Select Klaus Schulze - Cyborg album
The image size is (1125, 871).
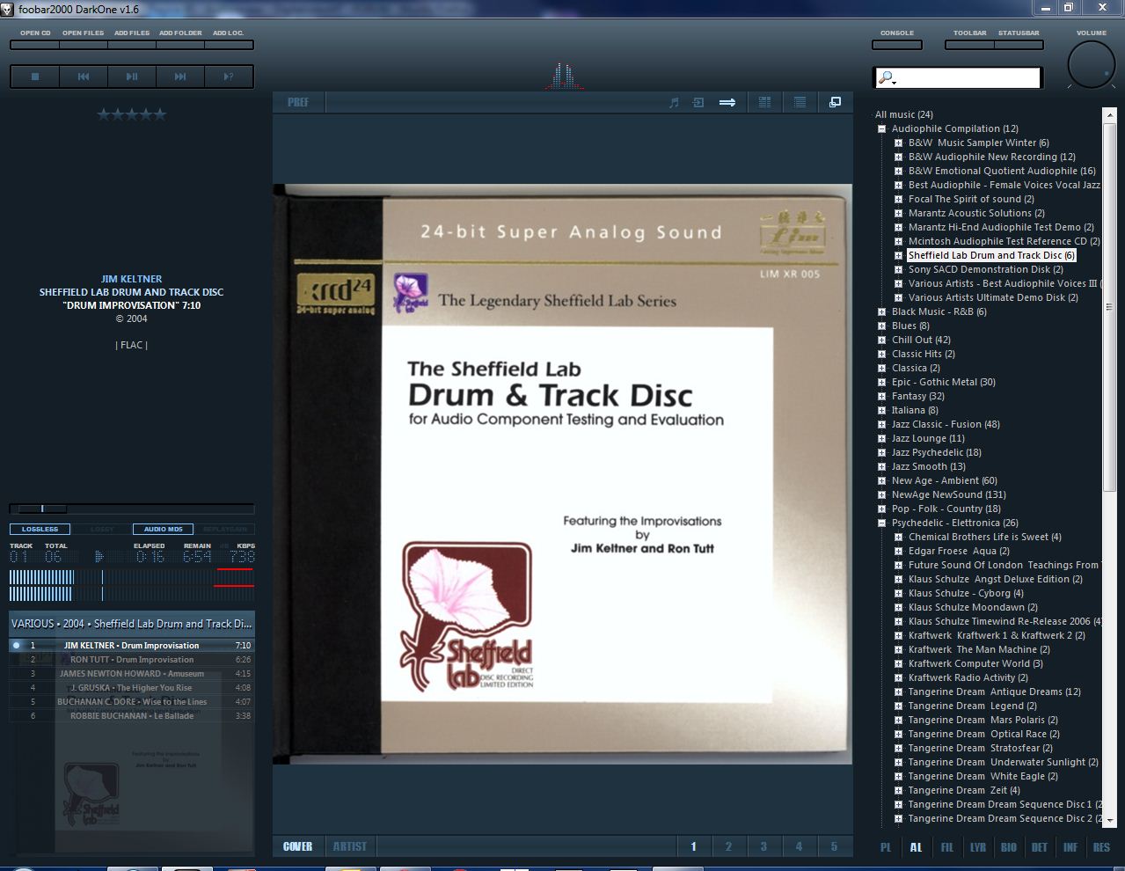tap(966, 593)
